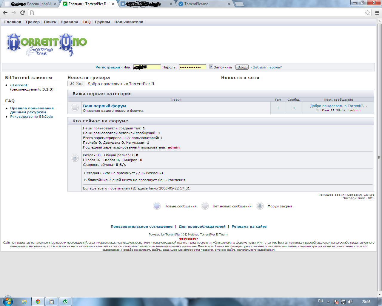Open Chrome menu hamburger icon

(377, 13)
